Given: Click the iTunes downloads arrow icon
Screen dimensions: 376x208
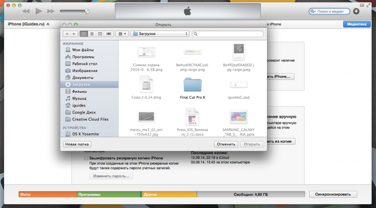Looking at the screenshot, I should click(356, 11).
